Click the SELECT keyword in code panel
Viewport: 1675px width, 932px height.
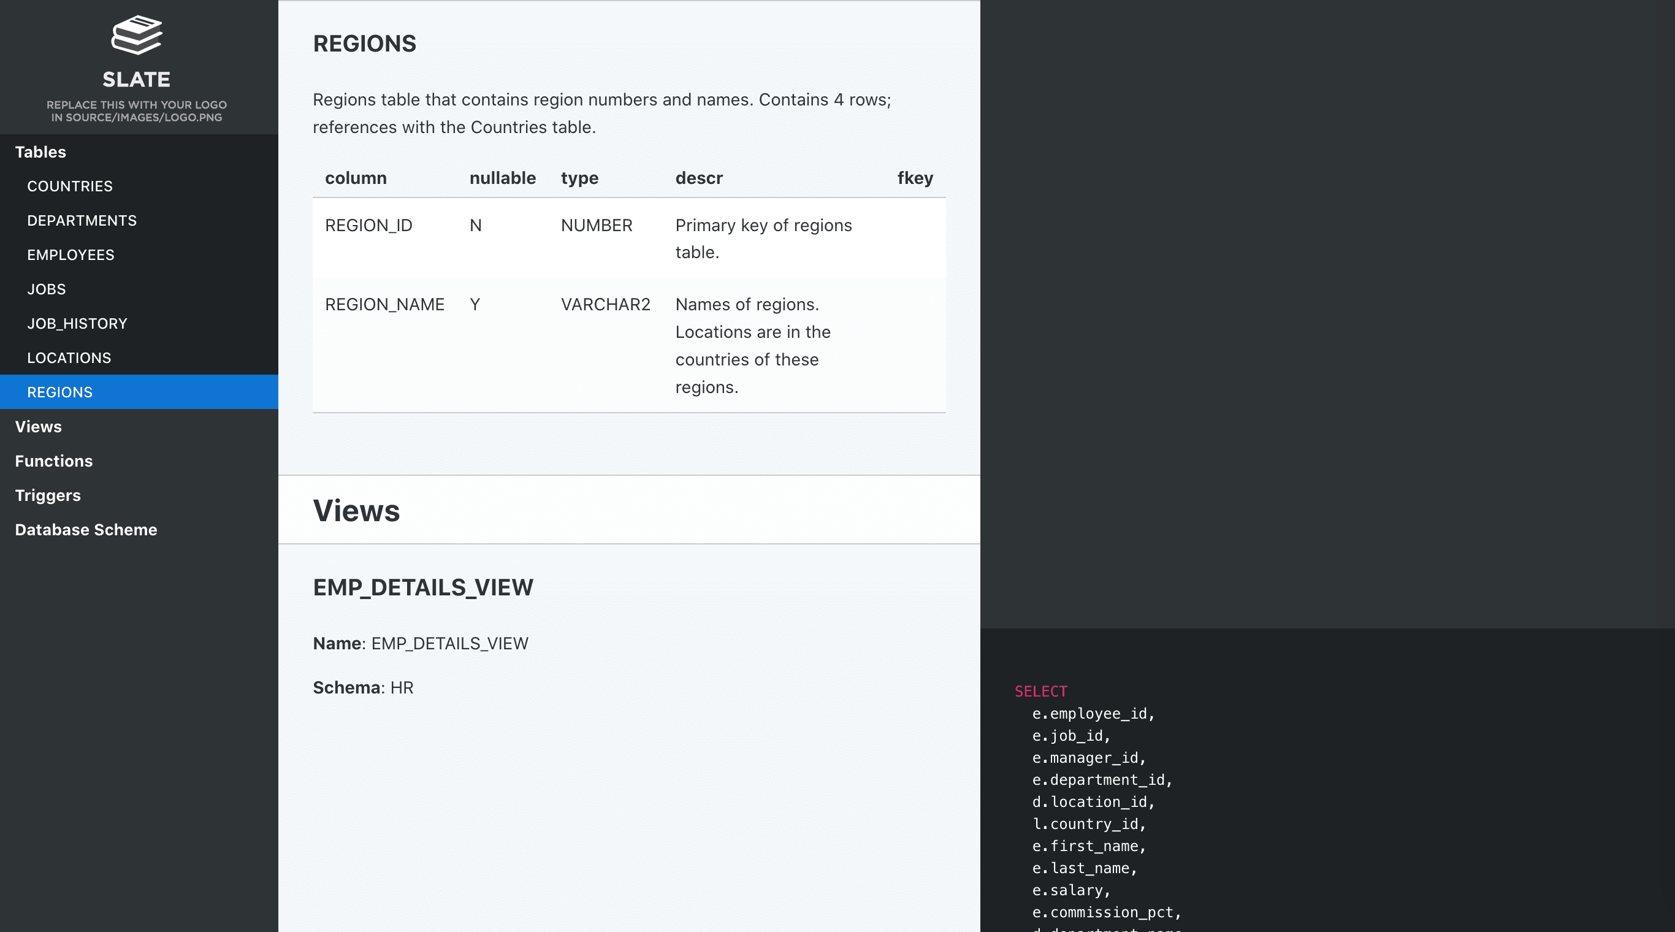coord(1040,692)
